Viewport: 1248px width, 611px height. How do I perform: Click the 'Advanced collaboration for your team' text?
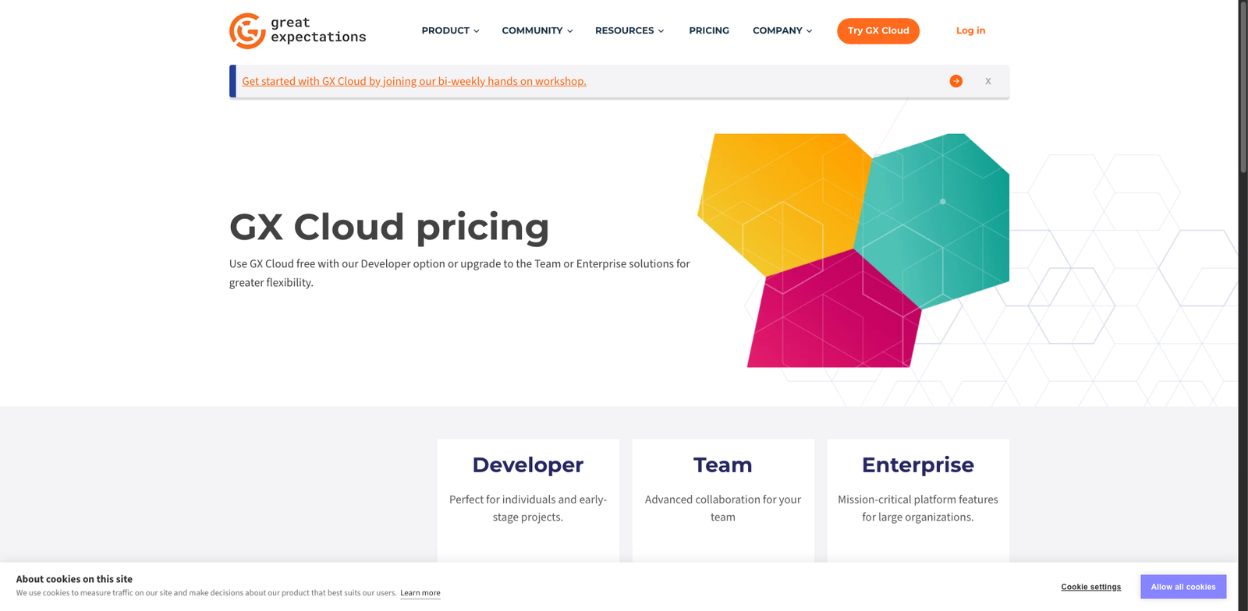(723, 508)
